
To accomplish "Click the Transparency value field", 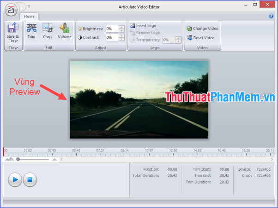I will point(169,40).
